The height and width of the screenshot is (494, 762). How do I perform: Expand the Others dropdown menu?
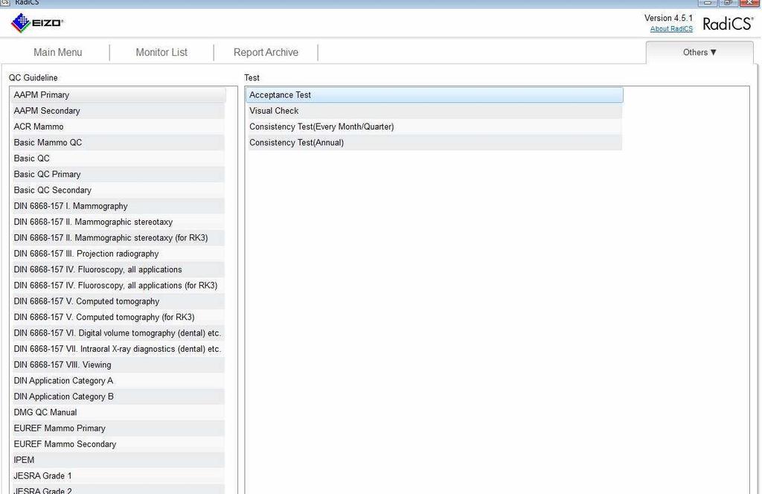click(699, 53)
